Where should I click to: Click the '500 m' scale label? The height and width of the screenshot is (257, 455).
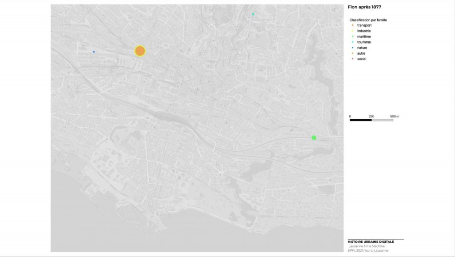pyautogui.click(x=395, y=116)
